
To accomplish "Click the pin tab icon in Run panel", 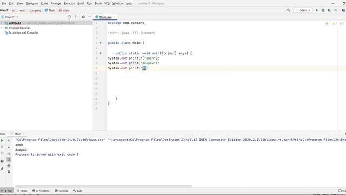I will coord(2,168).
